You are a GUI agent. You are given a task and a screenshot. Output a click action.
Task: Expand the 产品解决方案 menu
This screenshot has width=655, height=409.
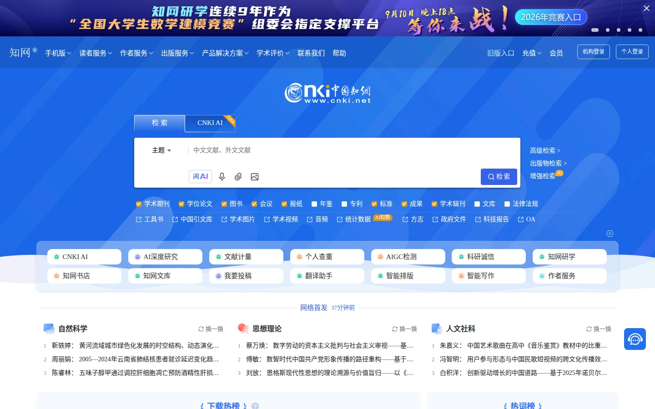[225, 53]
